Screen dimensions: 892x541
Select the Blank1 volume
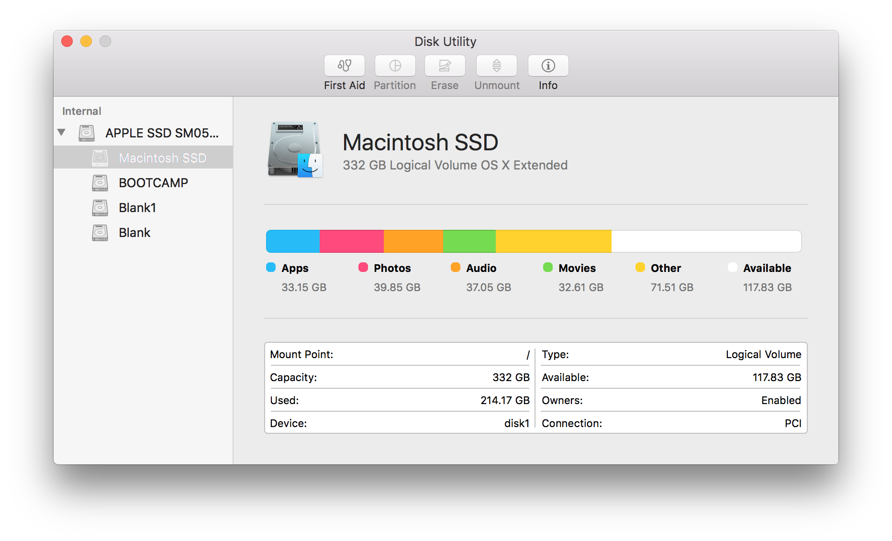coord(143,207)
